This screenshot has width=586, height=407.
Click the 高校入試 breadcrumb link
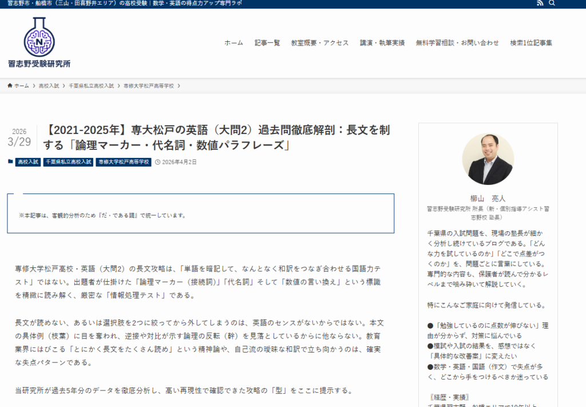(x=49, y=85)
